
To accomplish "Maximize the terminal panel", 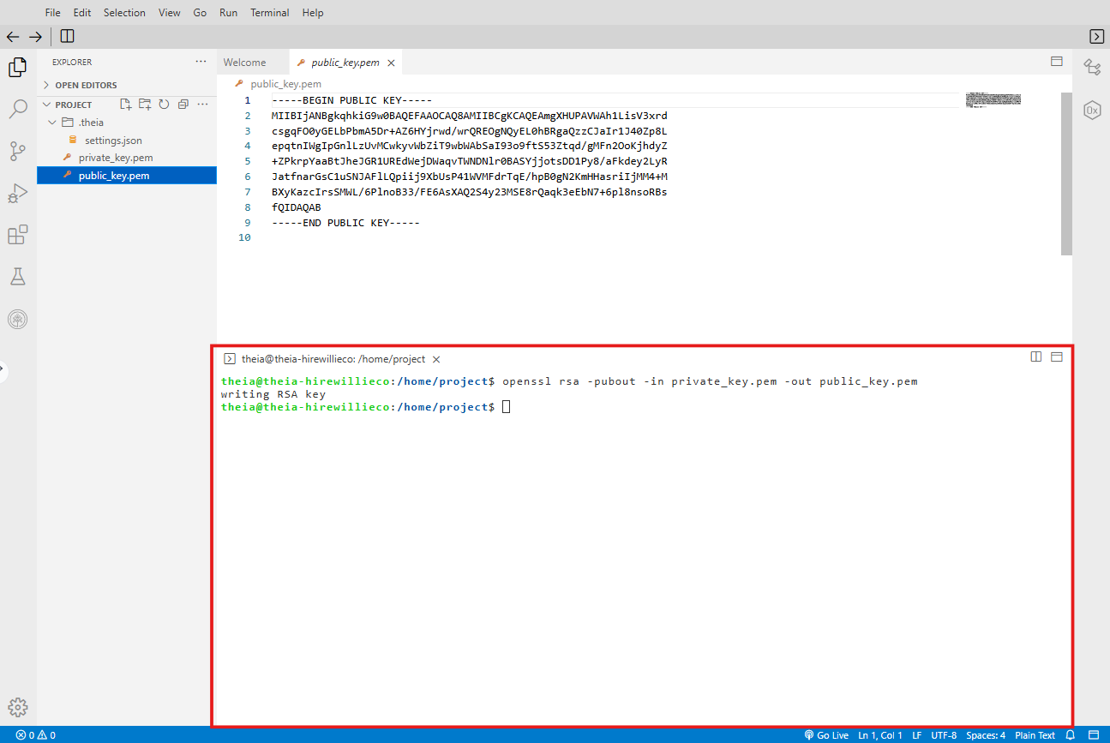I will pyautogui.click(x=1057, y=357).
